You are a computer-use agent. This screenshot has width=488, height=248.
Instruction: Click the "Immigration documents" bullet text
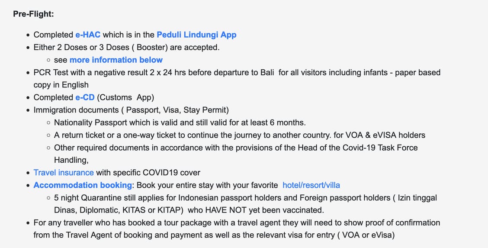tap(131, 110)
